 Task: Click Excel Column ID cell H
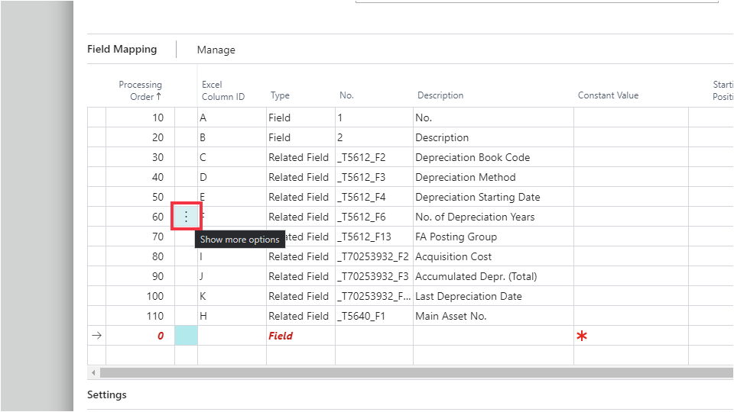coord(232,316)
